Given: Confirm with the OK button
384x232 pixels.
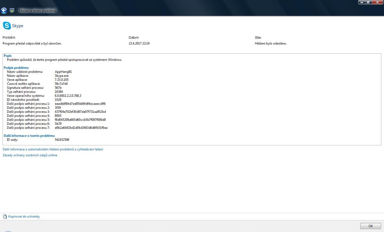Looking at the screenshot, I should [x=371, y=226].
